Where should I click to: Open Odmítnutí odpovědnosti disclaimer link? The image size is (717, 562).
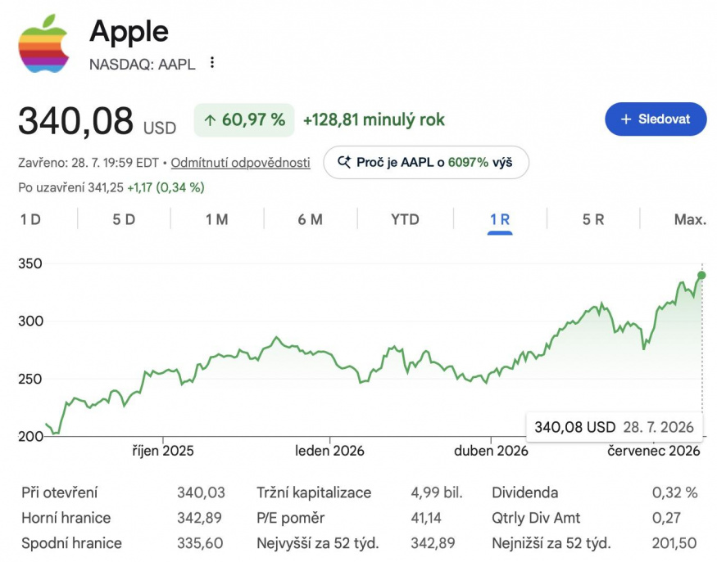pos(241,163)
